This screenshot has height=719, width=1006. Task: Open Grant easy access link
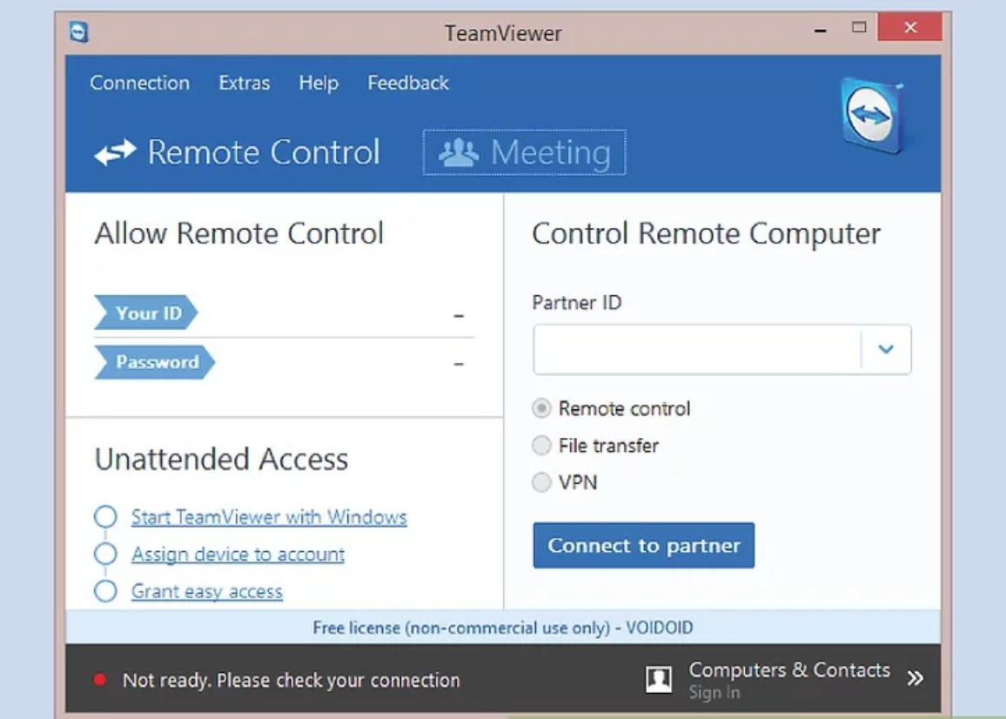click(207, 590)
